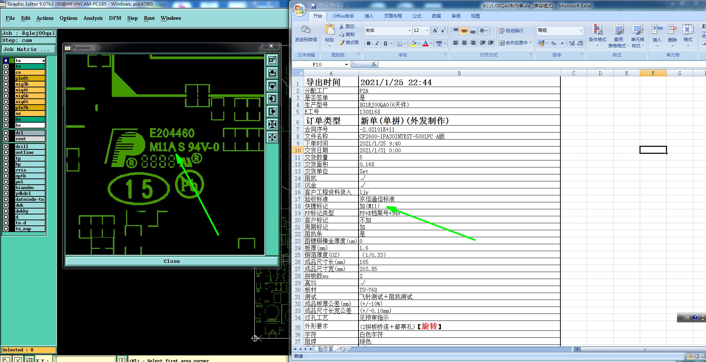
Task: Click the Underline button in Excel
Action: (x=385, y=43)
